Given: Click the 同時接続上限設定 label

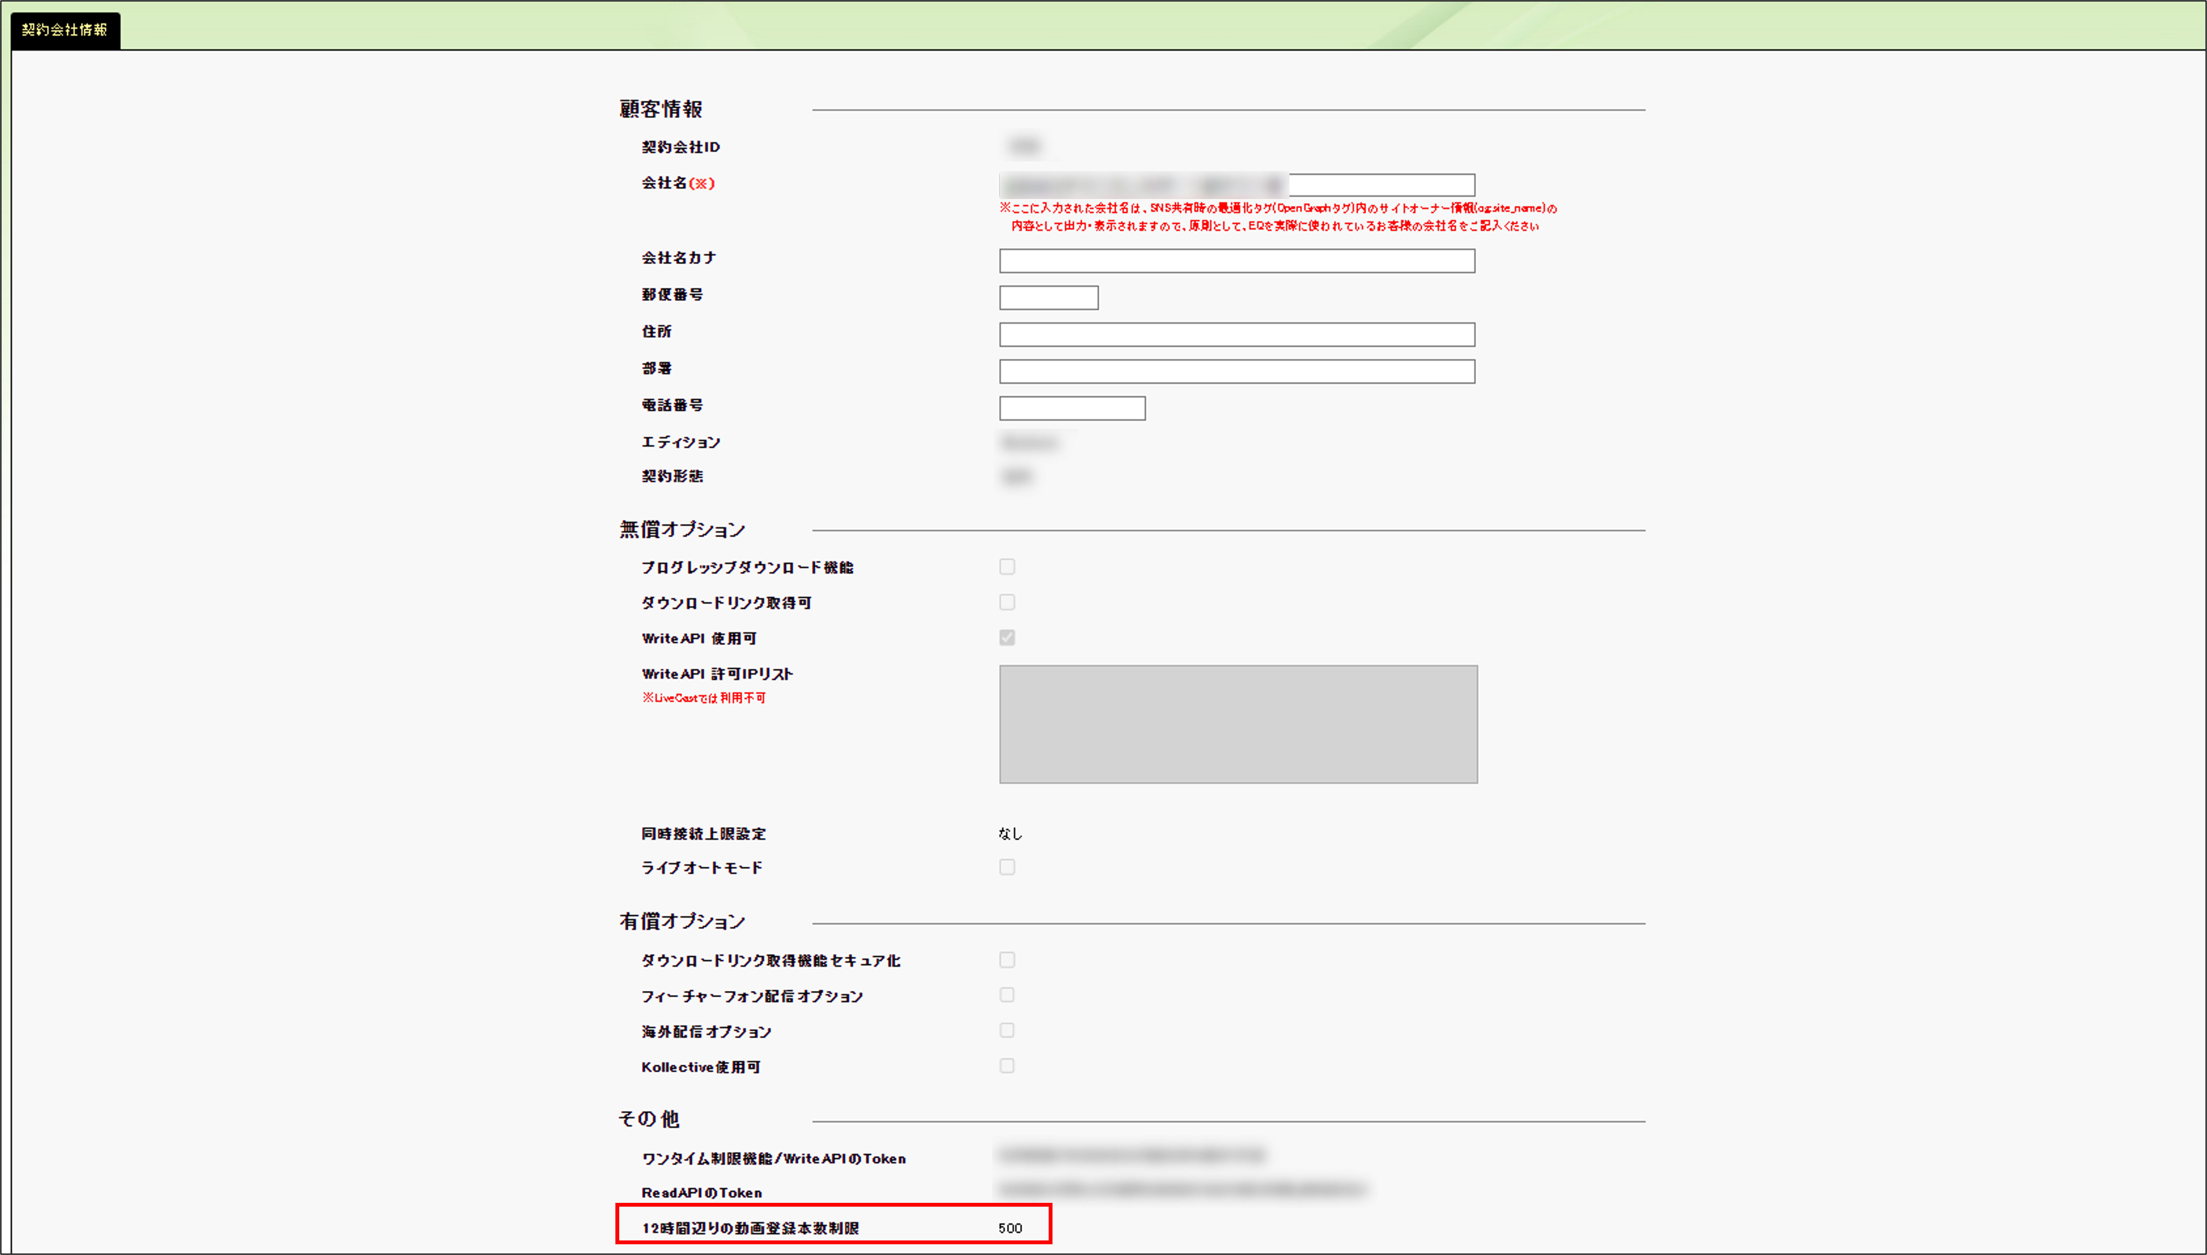Looking at the screenshot, I should 703,834.
